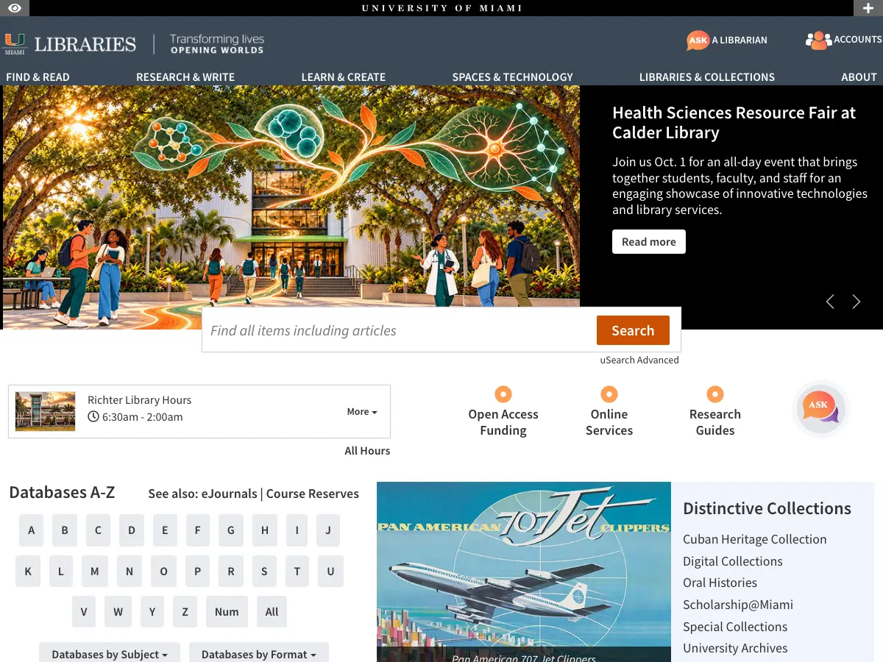Image resolution: width=883 pixels, height=662 pixels.
Task: Open the Course Reserves link
Action: (x=313, y=494)
